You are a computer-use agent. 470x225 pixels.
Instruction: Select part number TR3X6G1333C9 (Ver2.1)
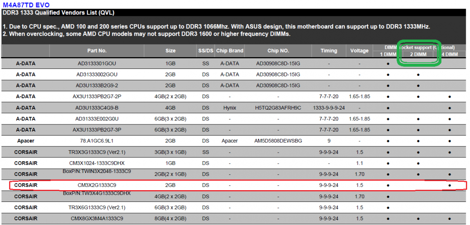(x=97, y=207)
